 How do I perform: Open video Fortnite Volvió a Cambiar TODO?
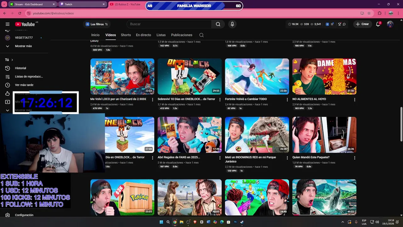[x=246, y=99]
